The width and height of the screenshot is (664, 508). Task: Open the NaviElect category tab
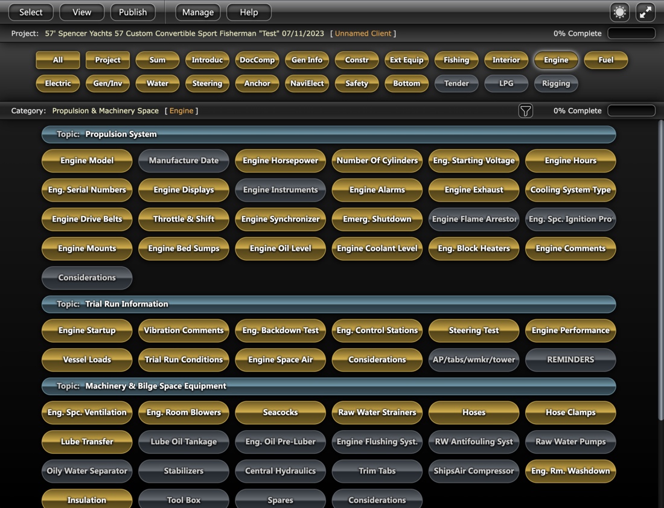[307, 83]
